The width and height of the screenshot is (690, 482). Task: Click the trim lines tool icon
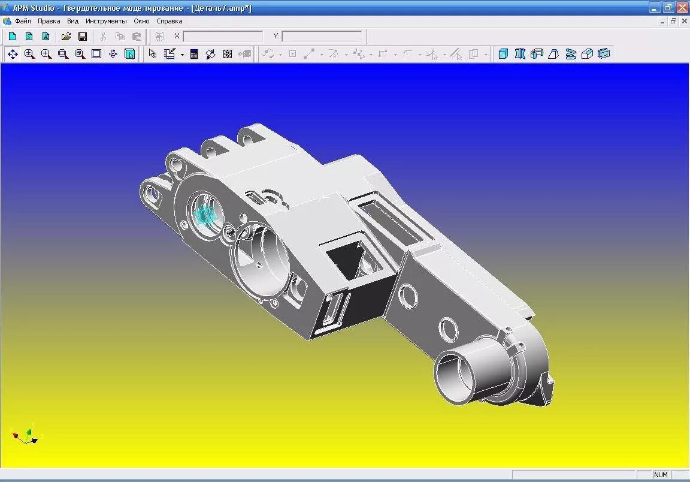(432, 54)
